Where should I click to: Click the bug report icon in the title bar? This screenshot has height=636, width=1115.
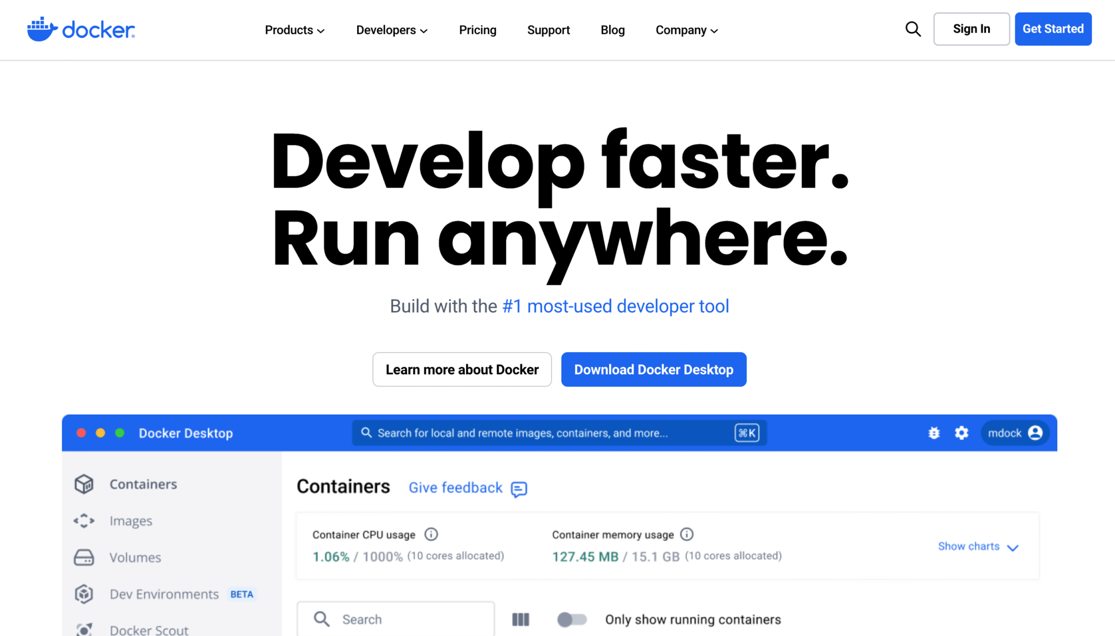(x=934, y=433)
